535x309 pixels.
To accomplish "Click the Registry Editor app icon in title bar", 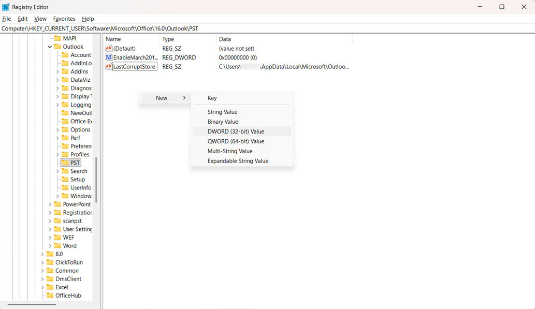I will [6, 7].
